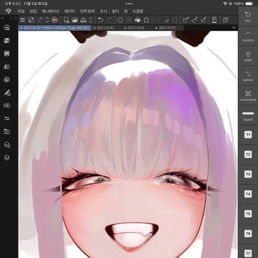Open the Material folder palette icon
Image resolution: width=258 pixels, height=258 pixels.
[7, 132]
